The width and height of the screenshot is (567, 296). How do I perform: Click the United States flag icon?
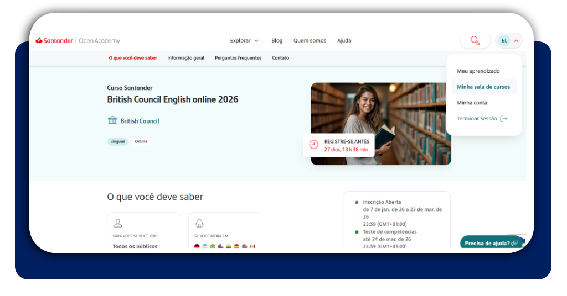[244, 246]
